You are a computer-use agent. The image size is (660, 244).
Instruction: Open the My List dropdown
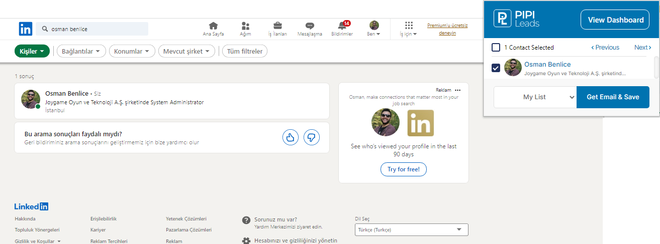click(x=535, y=97)
